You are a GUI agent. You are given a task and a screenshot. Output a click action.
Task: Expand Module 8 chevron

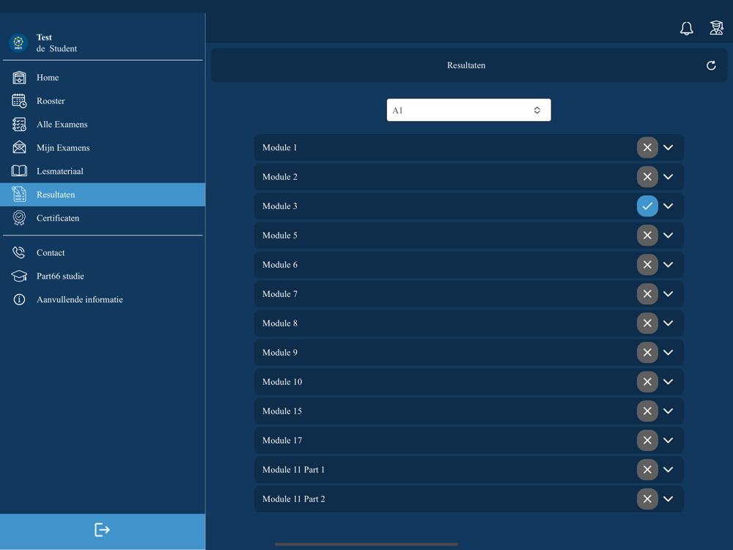click(x=668, y=323)
